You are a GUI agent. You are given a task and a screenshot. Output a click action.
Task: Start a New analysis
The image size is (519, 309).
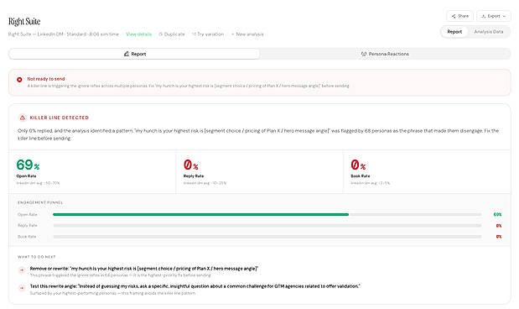247,34
